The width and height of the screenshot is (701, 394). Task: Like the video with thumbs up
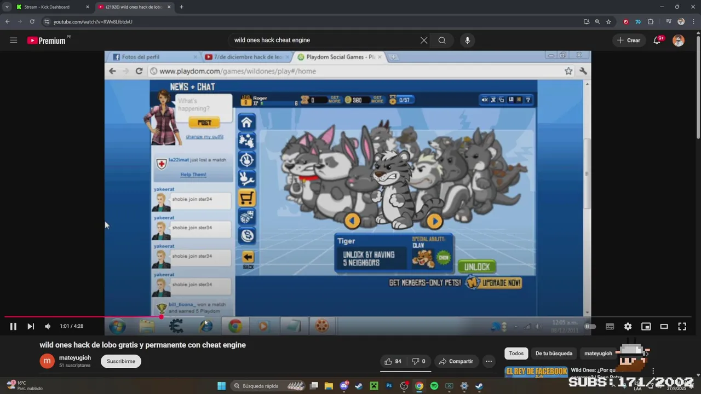[x=393, y=361]
